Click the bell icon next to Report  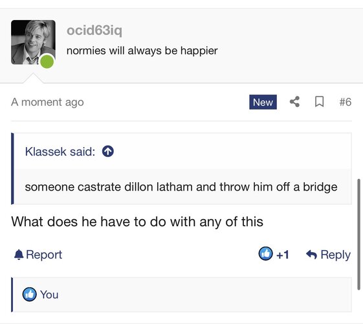[x=19, y=255]
